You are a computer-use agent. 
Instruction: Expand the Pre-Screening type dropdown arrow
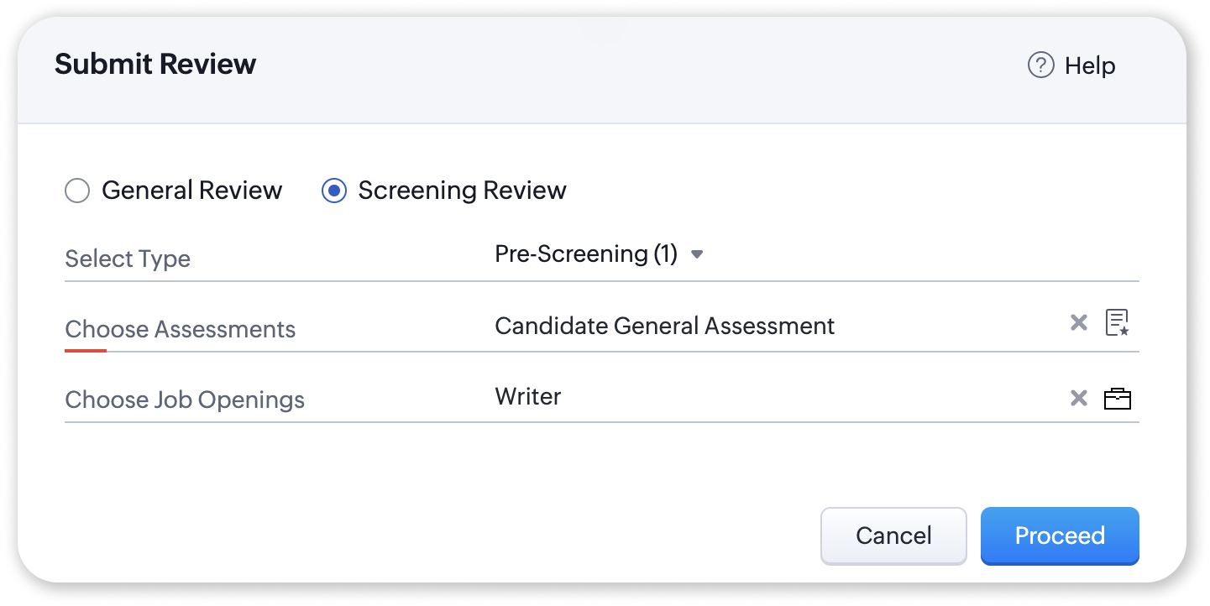coord(696,254)
